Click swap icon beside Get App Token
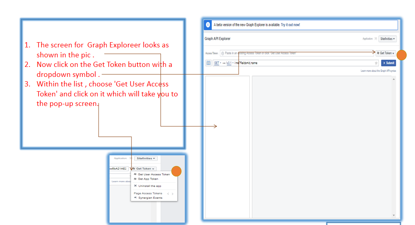The width and height of the screenshot is (415, 225). [135, 179]
